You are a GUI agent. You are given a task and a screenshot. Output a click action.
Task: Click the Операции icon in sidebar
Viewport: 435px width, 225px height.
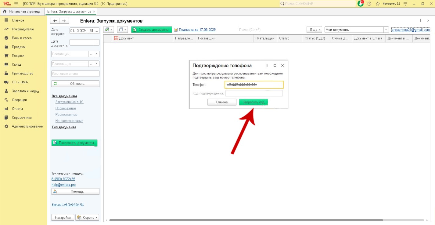point(6,100)
